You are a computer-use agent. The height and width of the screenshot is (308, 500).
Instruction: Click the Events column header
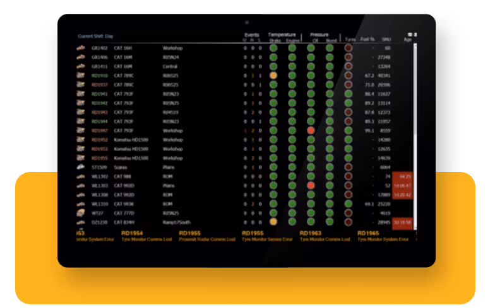252,35
